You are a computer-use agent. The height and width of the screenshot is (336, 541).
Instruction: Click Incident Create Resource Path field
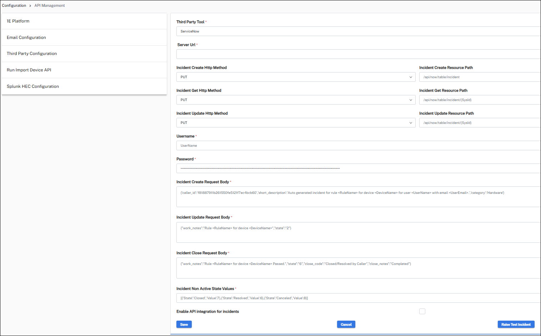click(x=480, y=77)
